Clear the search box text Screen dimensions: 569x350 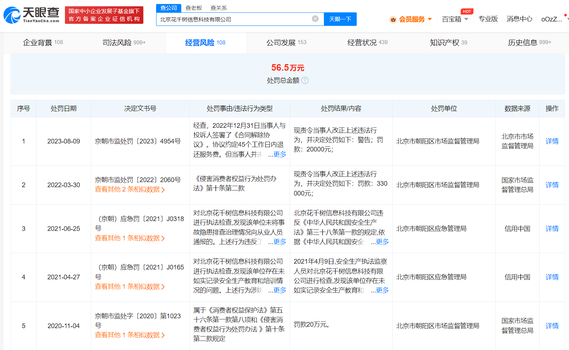pos(315,19)
